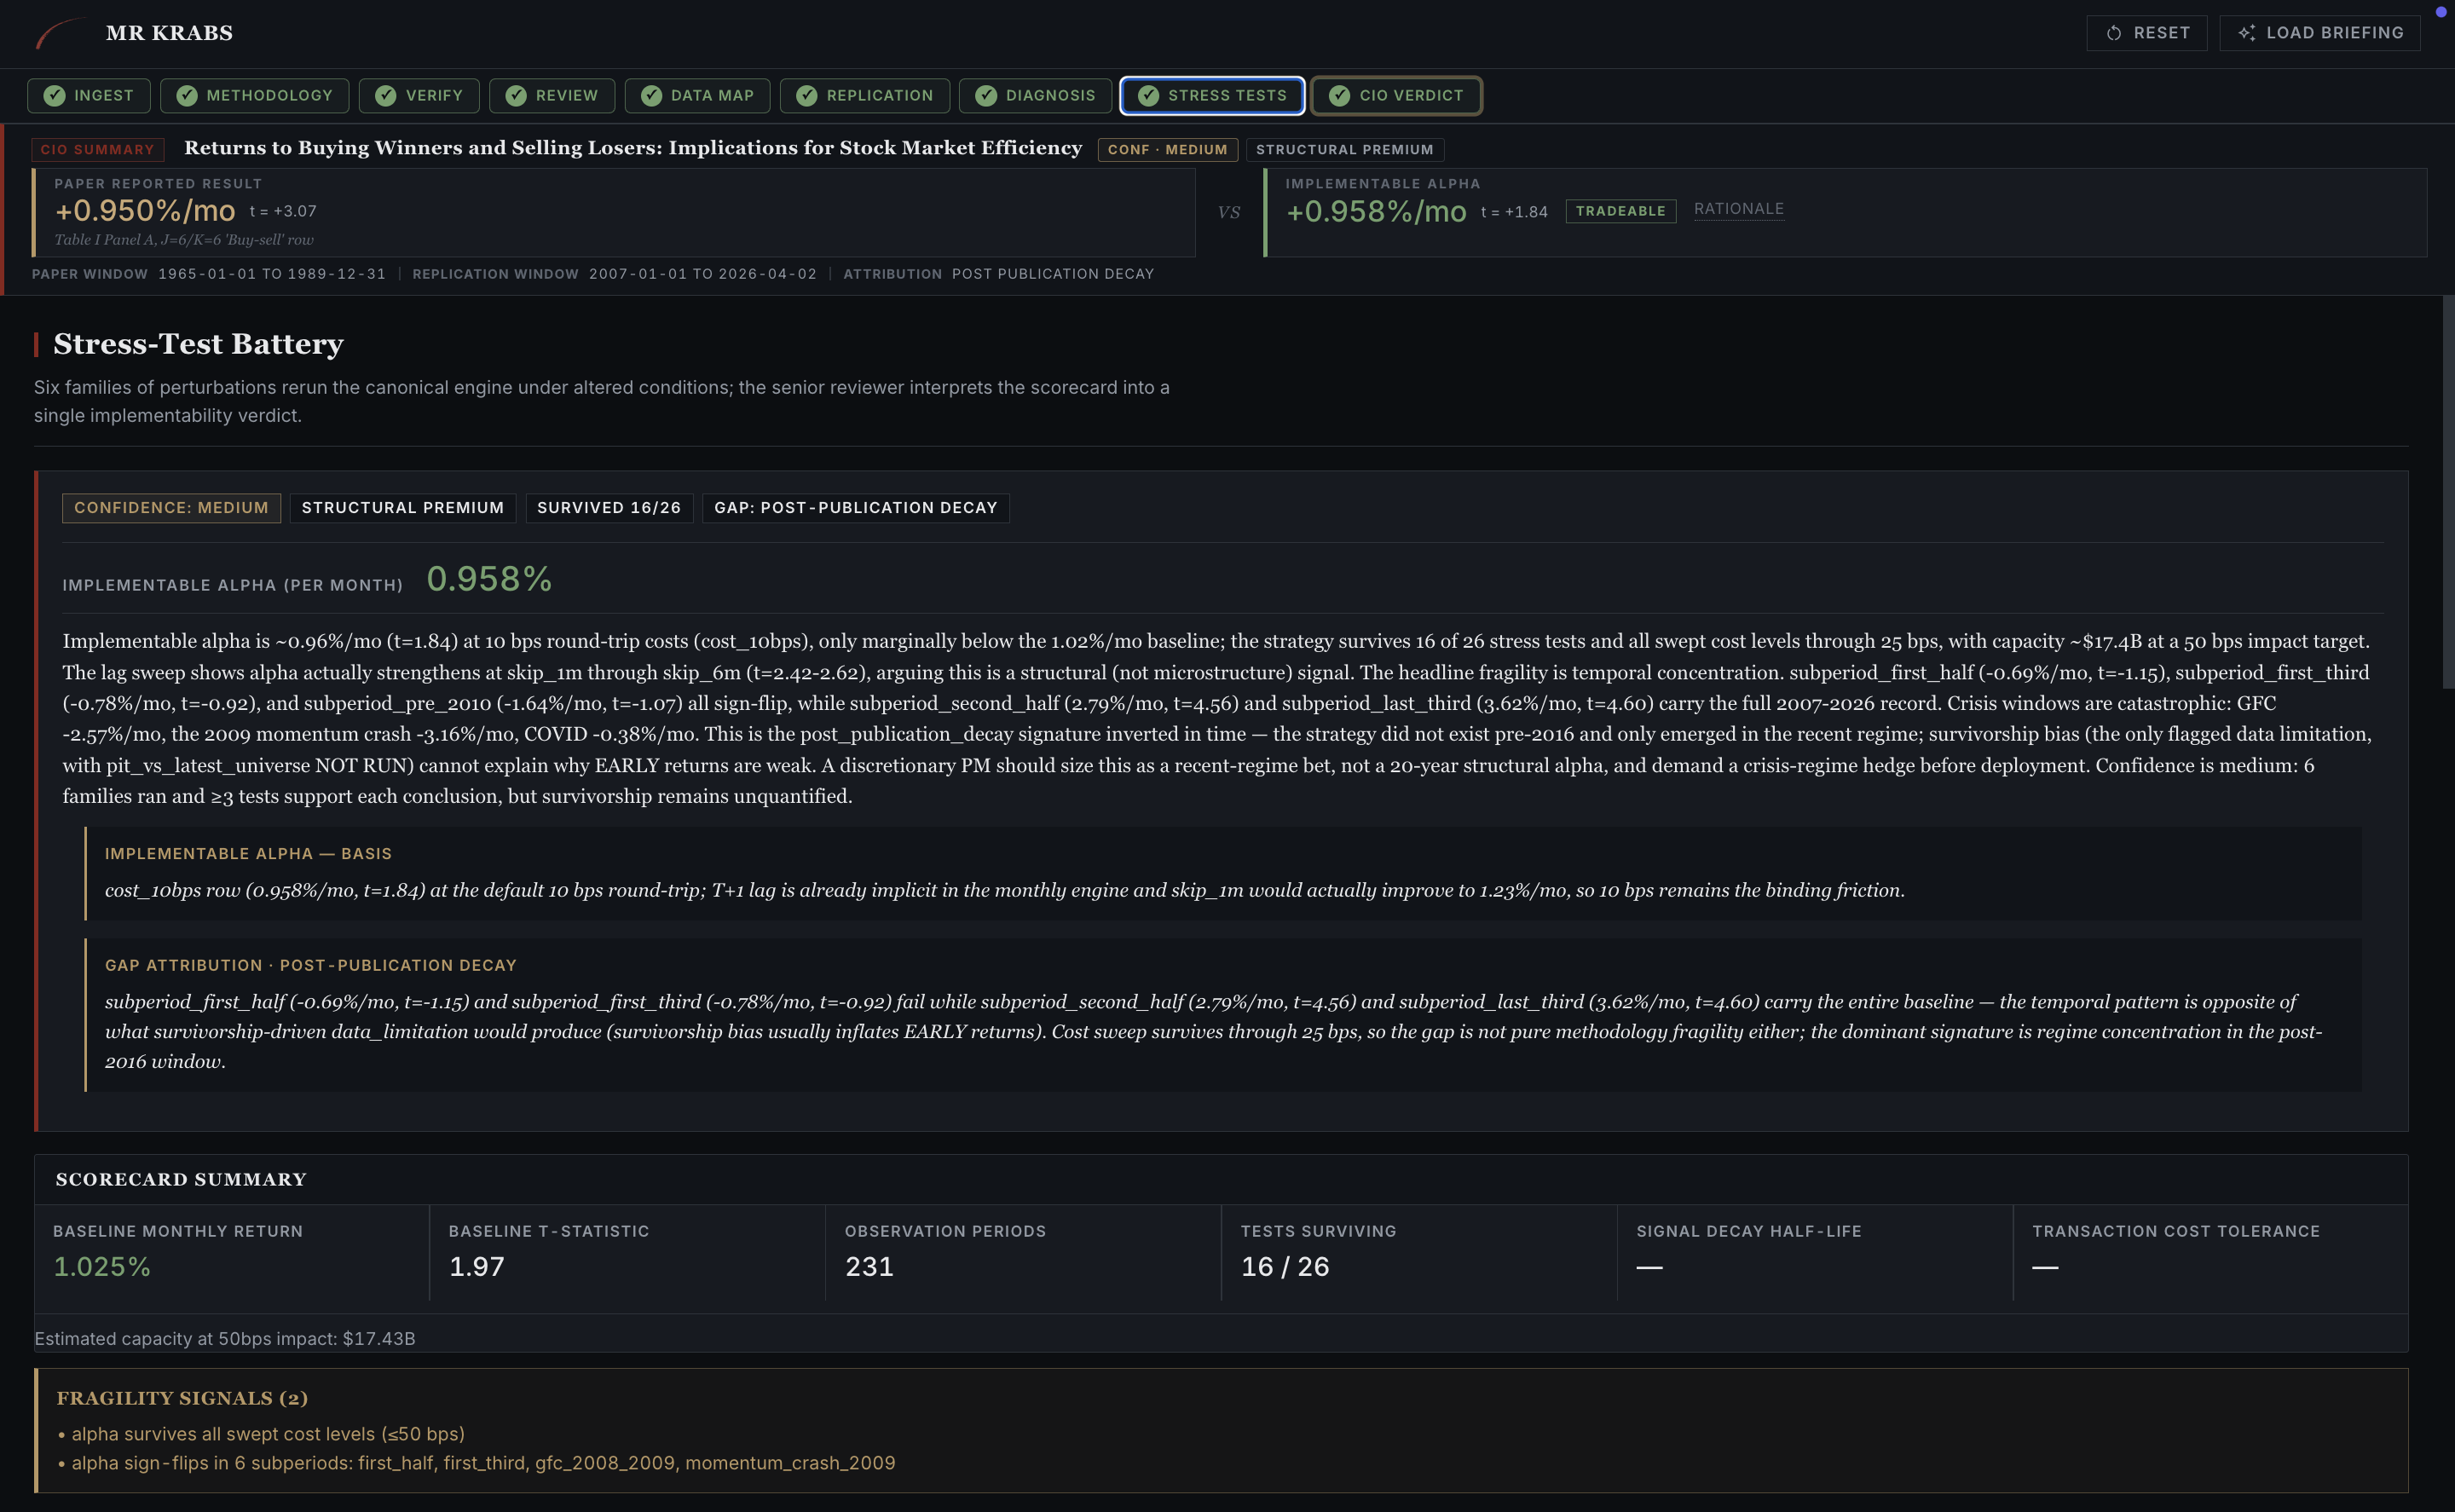Image resolution: width=2455 pixels, height=1512 pixels.
Task: Toggle the REVIEW stage completion check
Action: point(516,95)
